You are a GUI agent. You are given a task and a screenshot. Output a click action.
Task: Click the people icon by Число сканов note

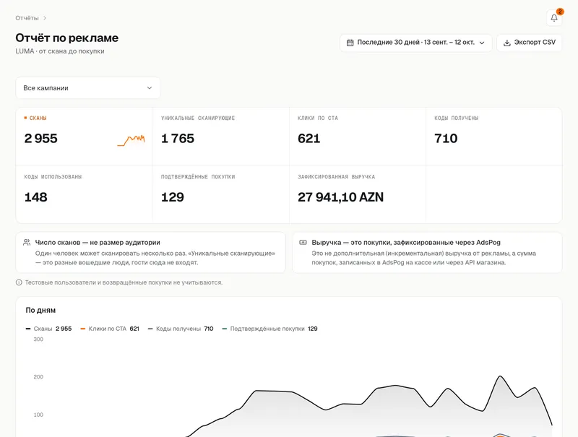(27, 243)
